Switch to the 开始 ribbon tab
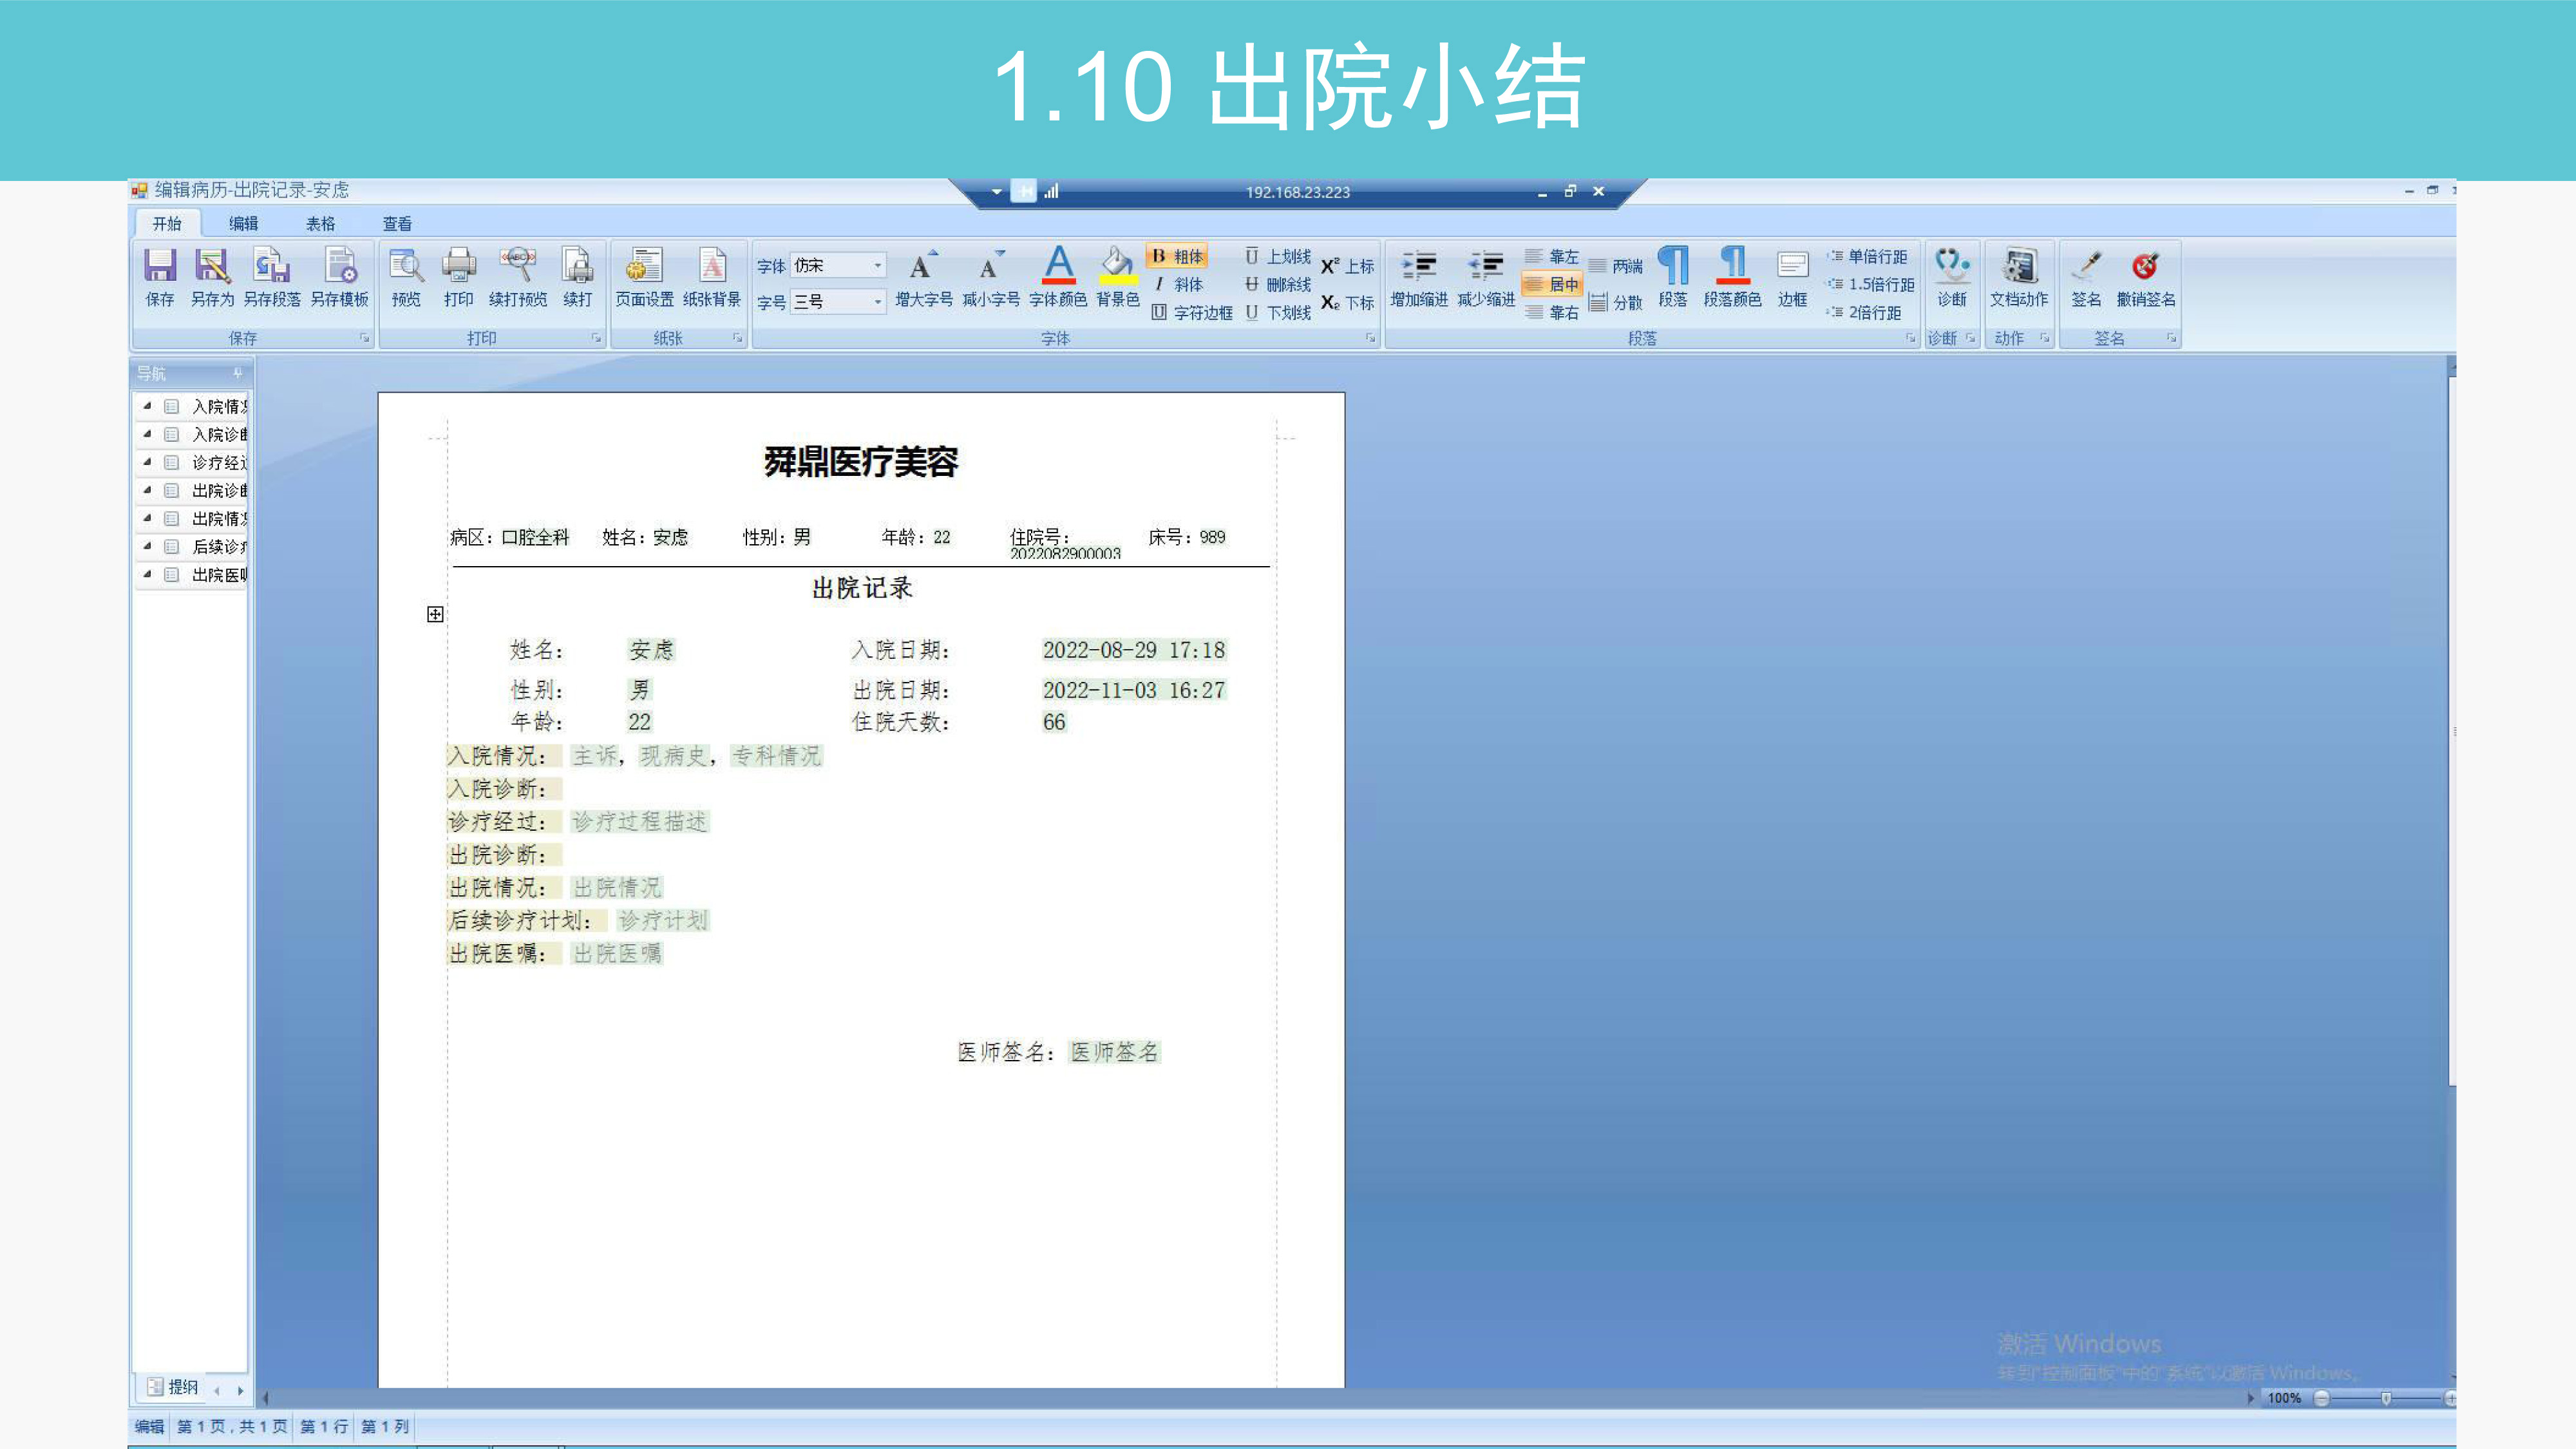Viewport: 2576px width, 1449px height. click(x=166, y=223)
